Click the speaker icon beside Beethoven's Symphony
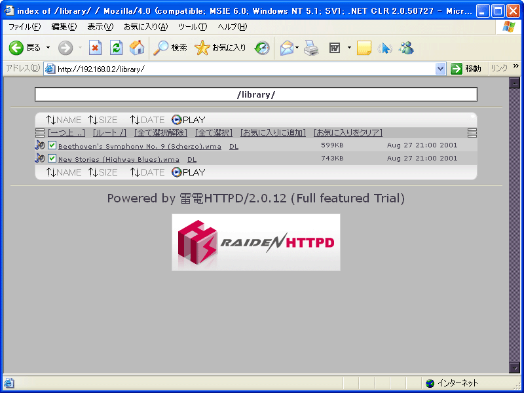 click(x=40, y=145)
